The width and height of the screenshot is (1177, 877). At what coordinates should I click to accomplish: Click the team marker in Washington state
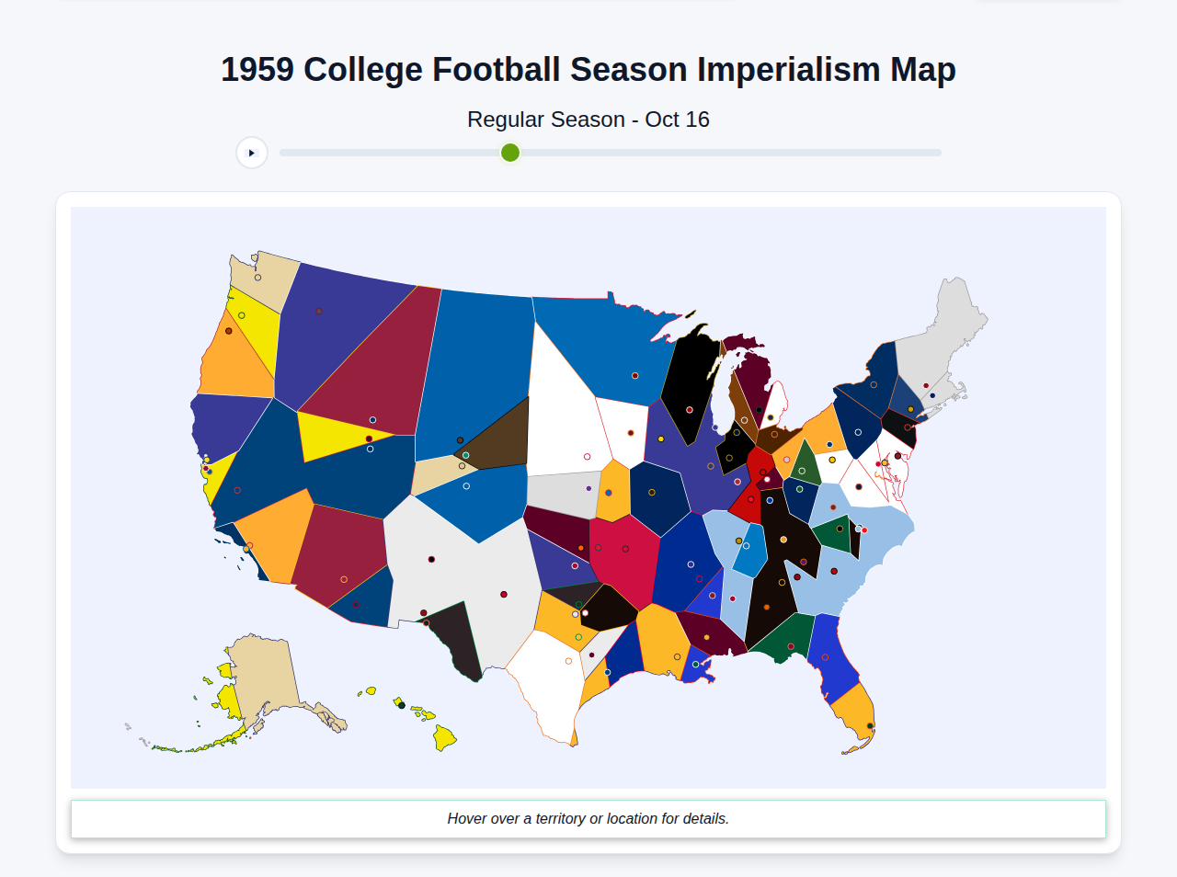coord(257,277)
